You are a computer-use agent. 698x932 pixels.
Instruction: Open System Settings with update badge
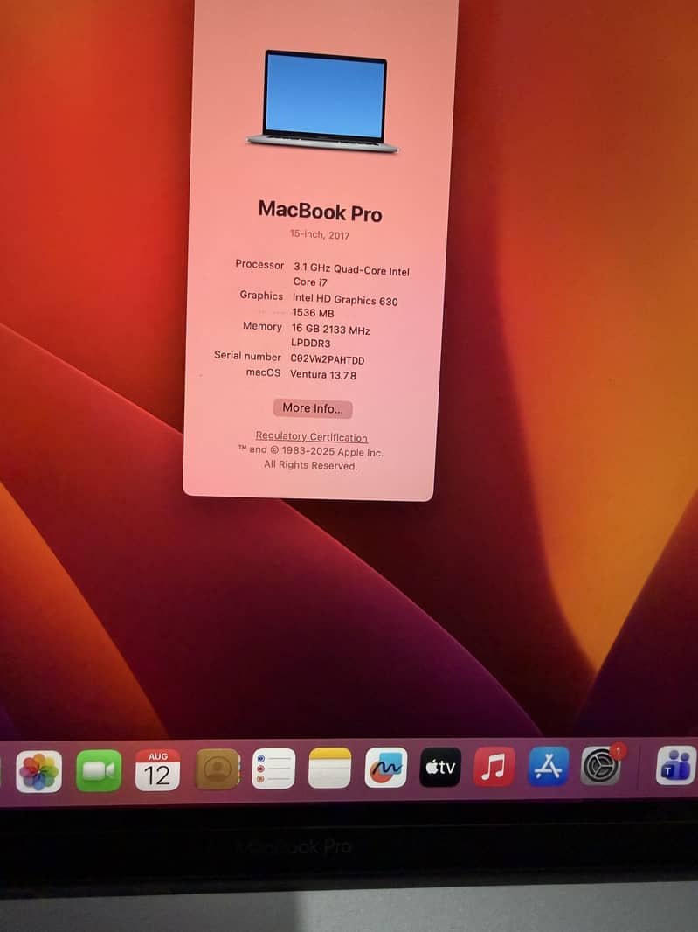point(601,766)
